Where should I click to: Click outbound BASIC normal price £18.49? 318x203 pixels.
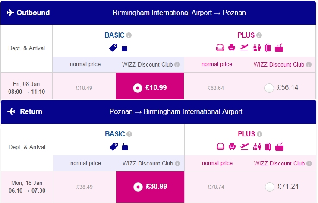tap(84, 88)
